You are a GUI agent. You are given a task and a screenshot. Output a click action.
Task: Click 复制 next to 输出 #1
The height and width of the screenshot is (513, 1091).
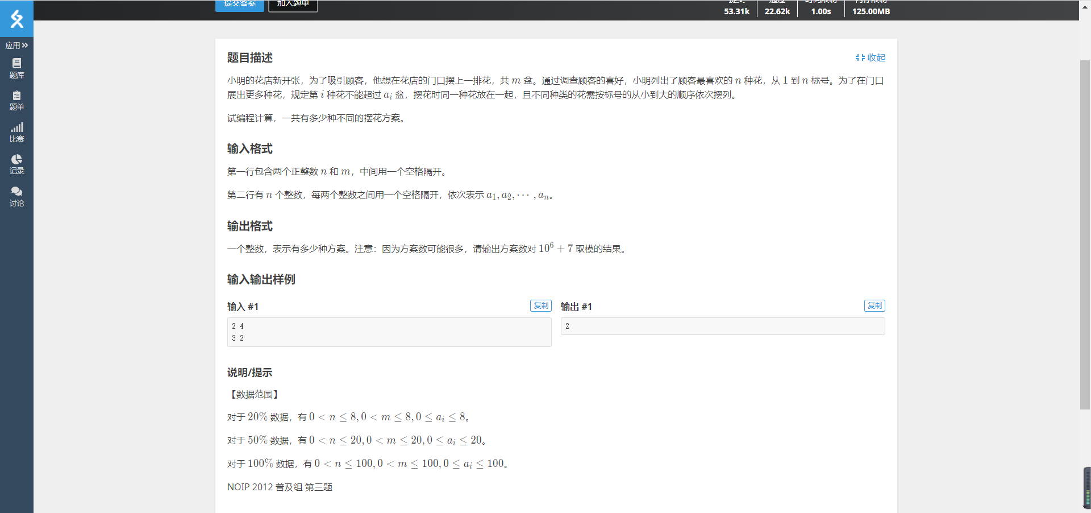875,305
